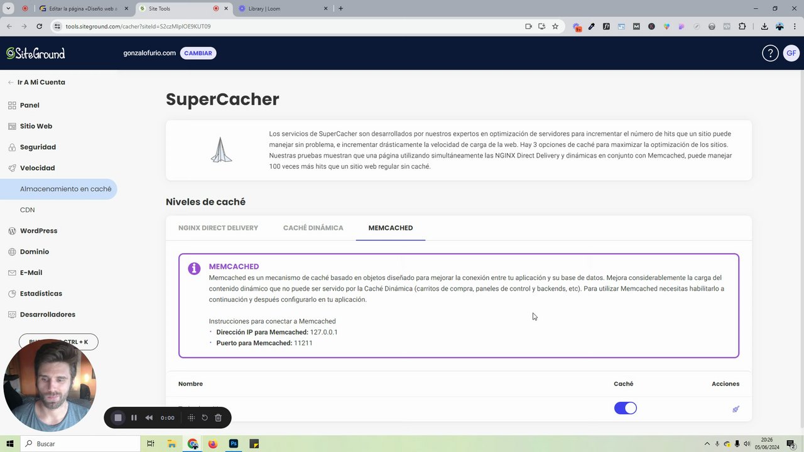Expand the WordPress menu
Image resolution: width=804 pixels, height=452 pixels.
point(38,231)
